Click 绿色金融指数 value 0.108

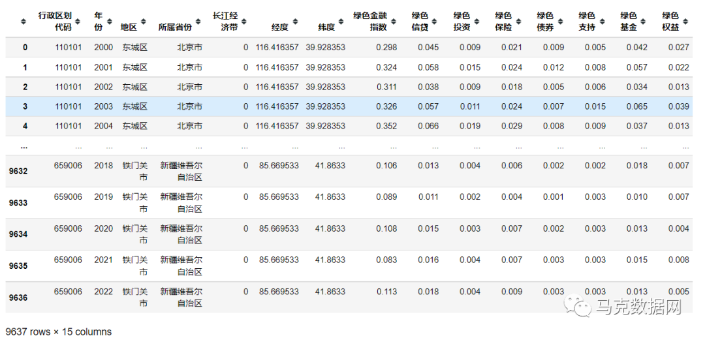coord(386,228)
